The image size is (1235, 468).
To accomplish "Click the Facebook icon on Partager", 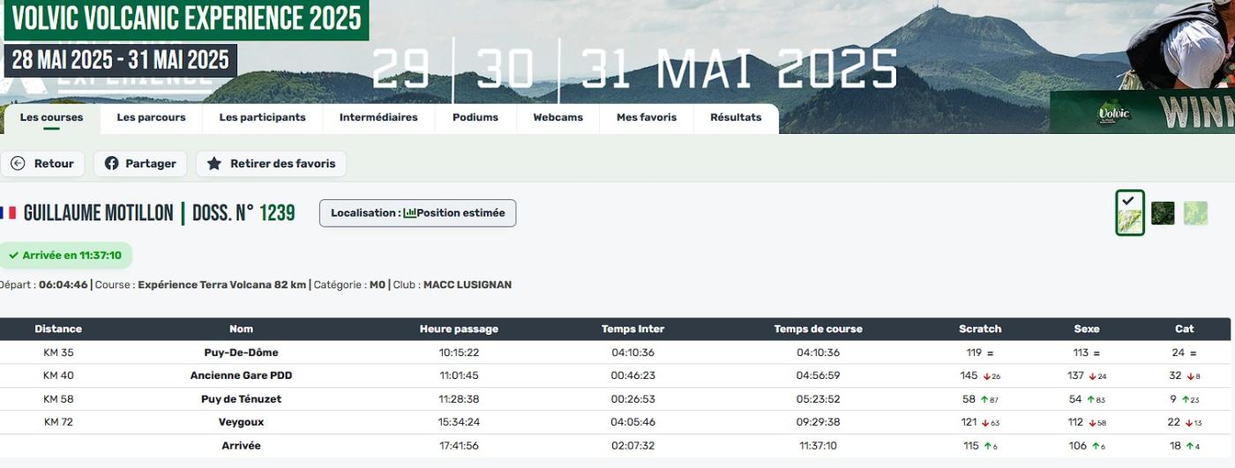I will 112,164.
